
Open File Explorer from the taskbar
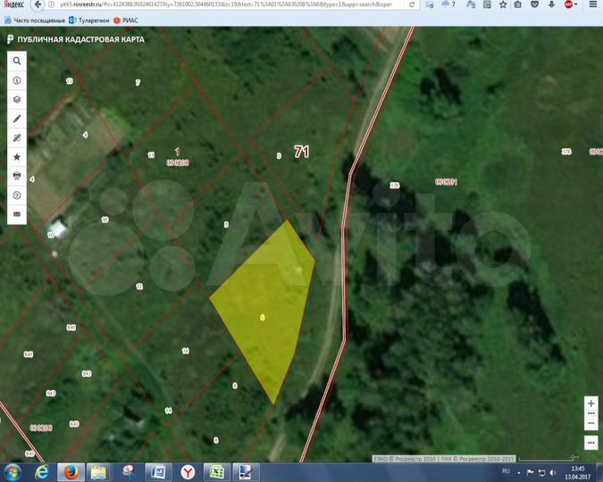99,472
